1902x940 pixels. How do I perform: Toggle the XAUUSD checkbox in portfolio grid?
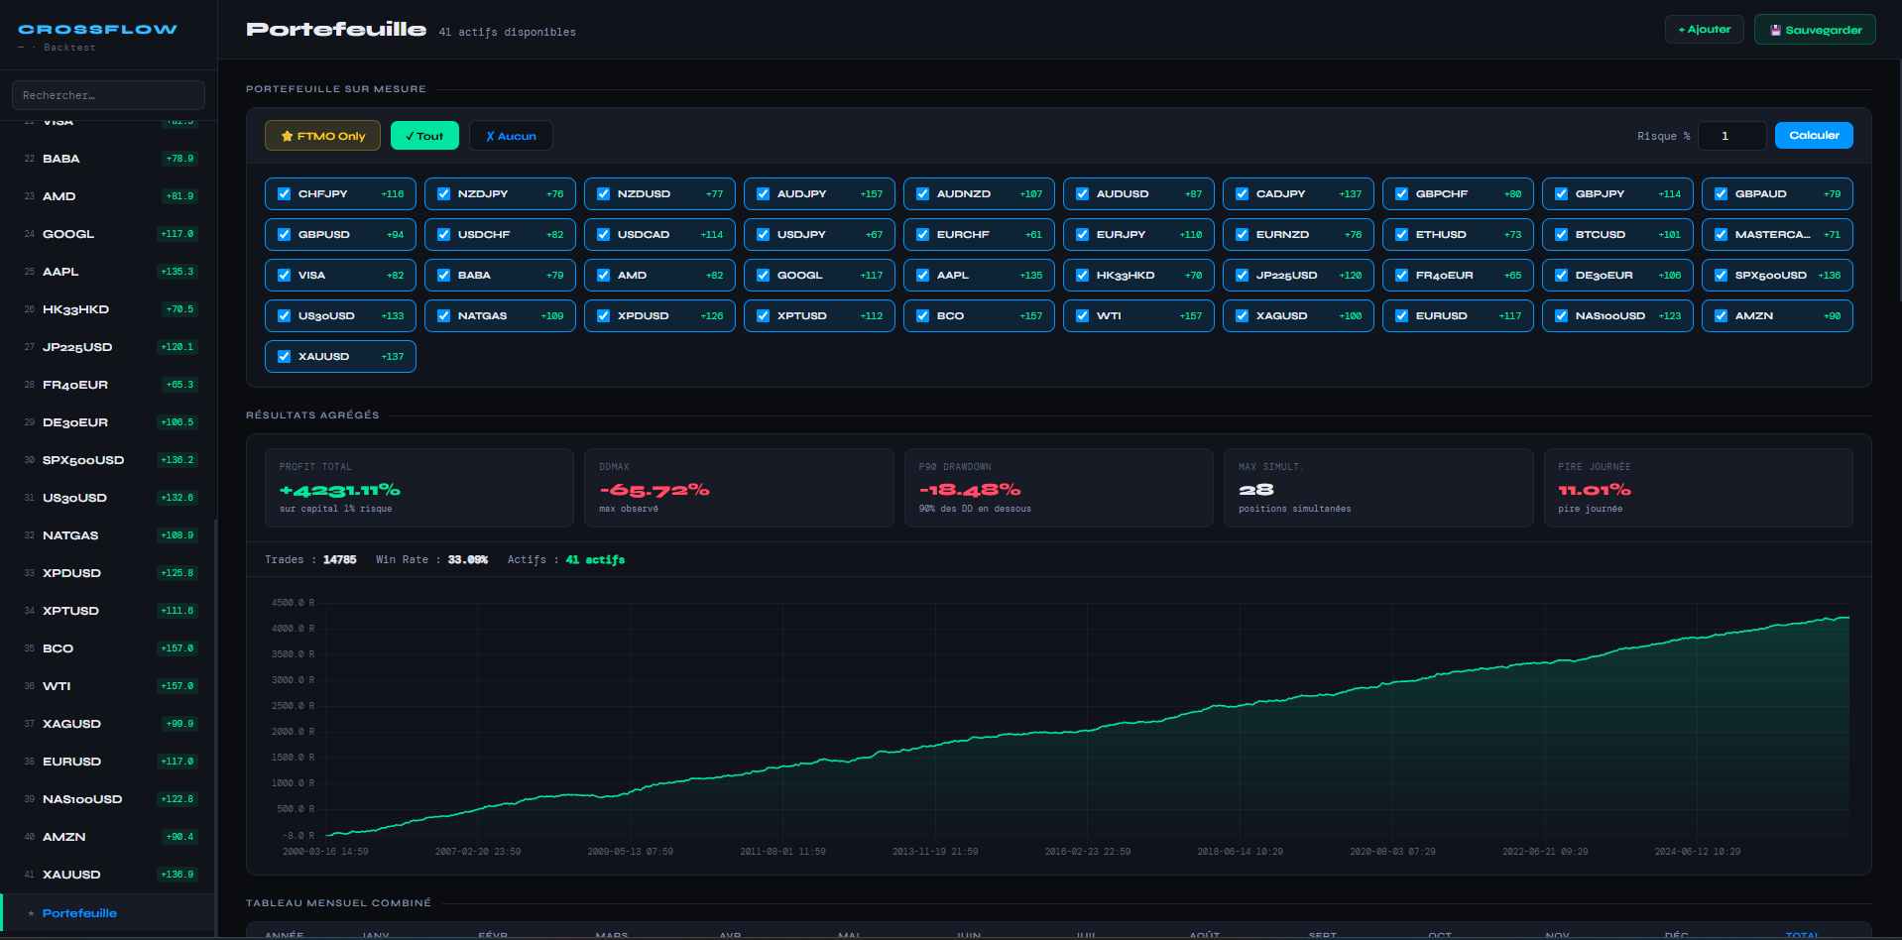[285, 357]
